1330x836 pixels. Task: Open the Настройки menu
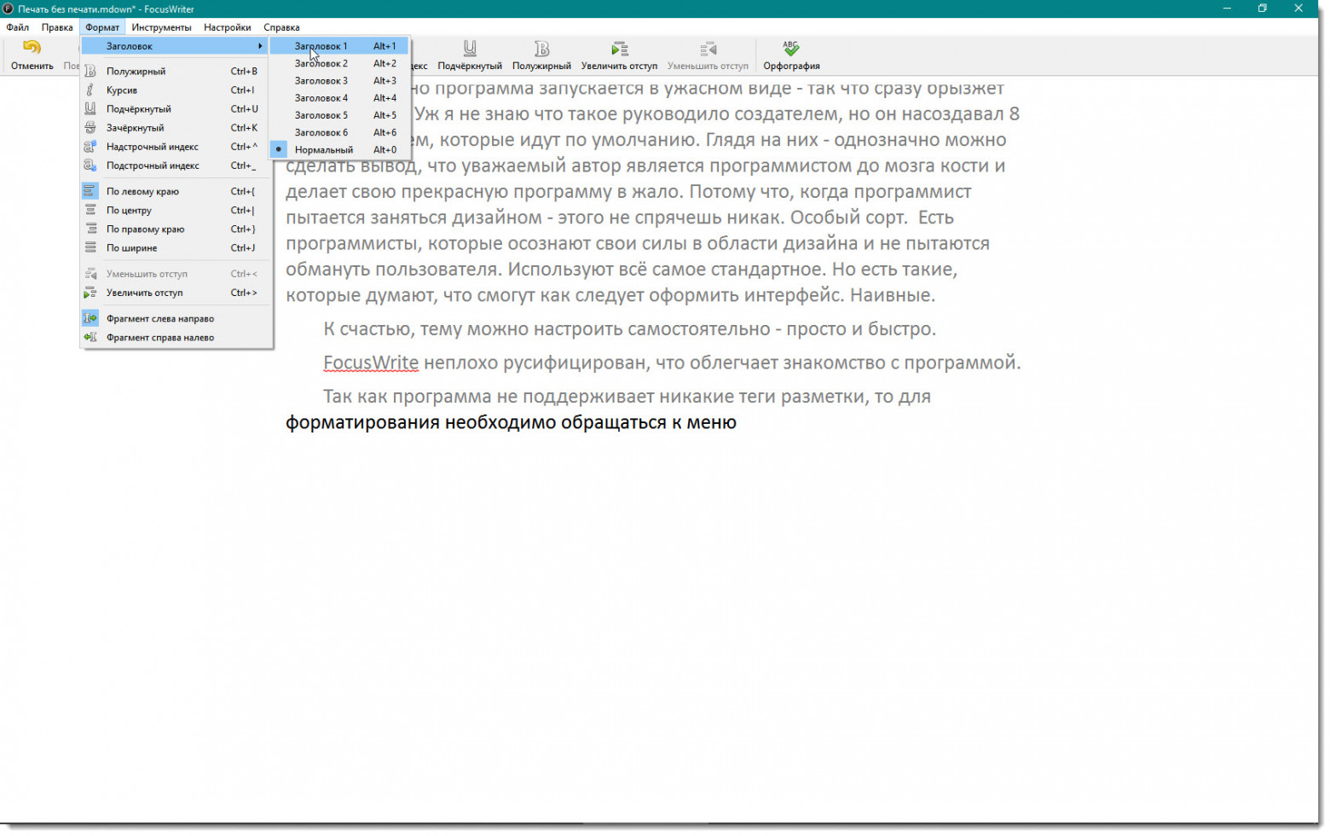227,26
